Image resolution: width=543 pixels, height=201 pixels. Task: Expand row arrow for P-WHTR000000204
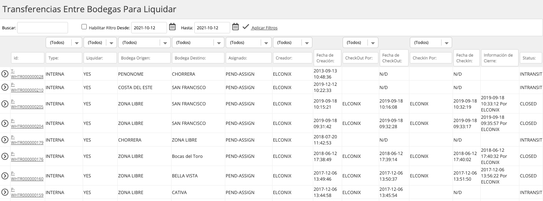tap(5, 123)
